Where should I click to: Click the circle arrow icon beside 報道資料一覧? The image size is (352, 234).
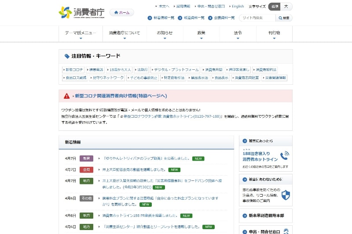point(180,18)
